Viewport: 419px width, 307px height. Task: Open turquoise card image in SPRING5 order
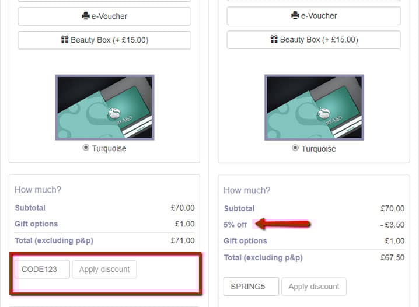pyautogui.click(x=314, y=107)
